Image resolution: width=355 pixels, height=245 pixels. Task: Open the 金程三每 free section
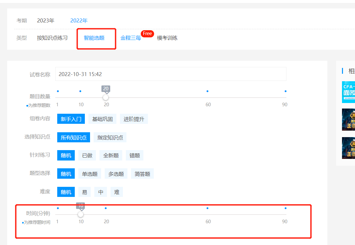(x=131, y=38)
